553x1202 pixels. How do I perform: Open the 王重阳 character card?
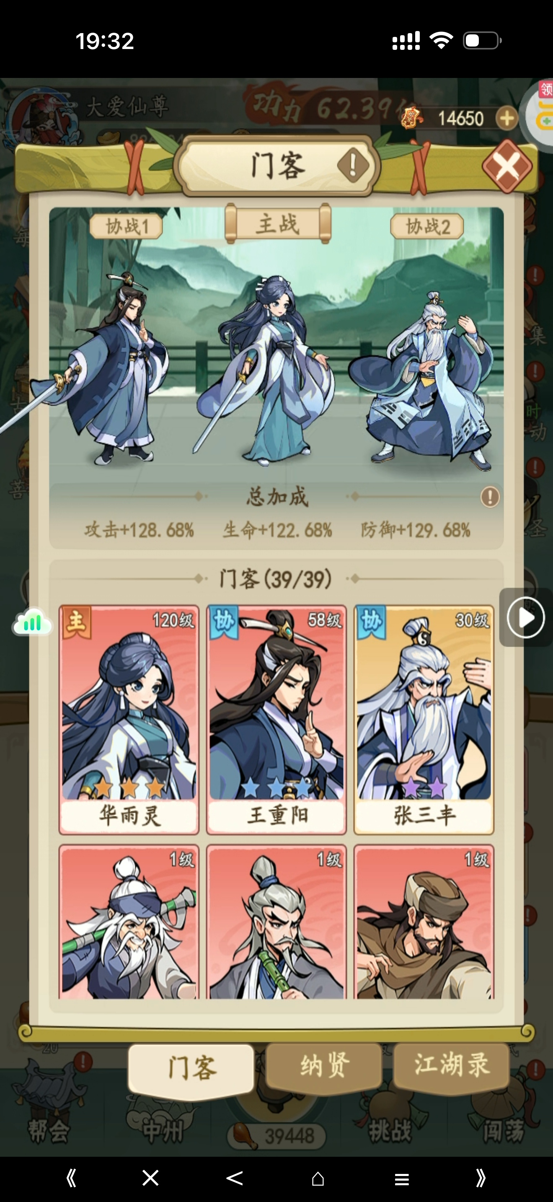point(276,720)
